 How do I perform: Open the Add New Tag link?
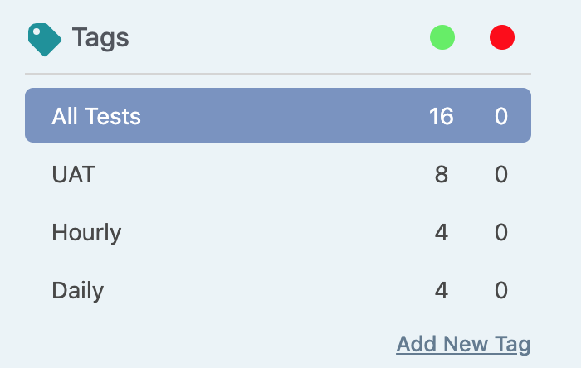coord(463,344)
